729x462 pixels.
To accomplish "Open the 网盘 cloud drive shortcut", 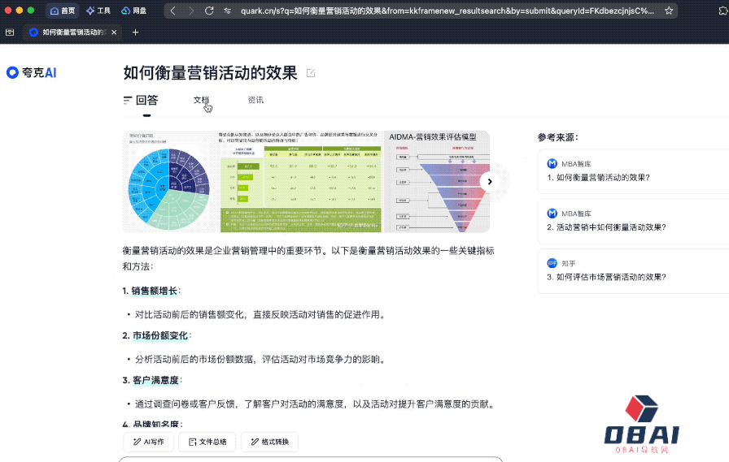I will click(134, 11).
